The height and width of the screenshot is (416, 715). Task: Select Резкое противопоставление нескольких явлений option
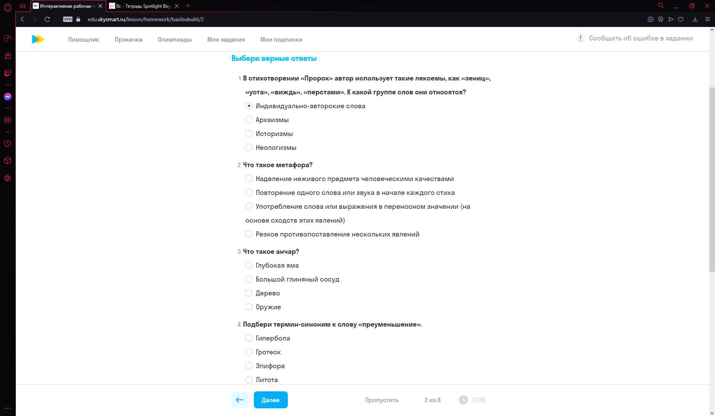[332, 234]
